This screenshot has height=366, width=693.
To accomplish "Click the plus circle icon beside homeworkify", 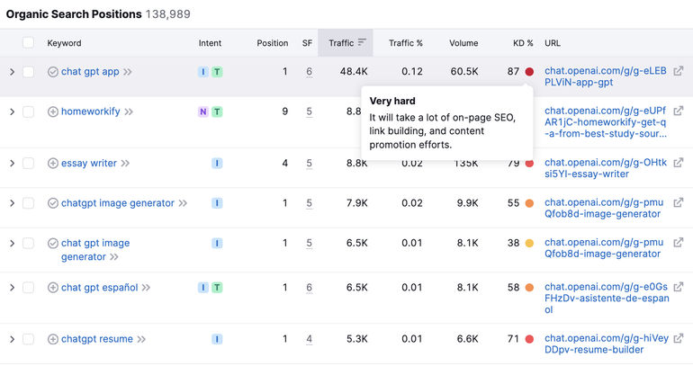I will (x=52, y=112).
